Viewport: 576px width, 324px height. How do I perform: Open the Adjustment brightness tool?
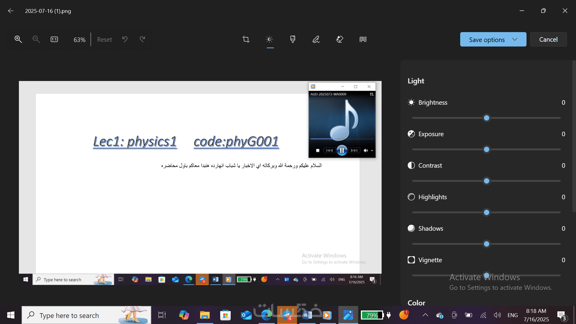pos(270,39)
